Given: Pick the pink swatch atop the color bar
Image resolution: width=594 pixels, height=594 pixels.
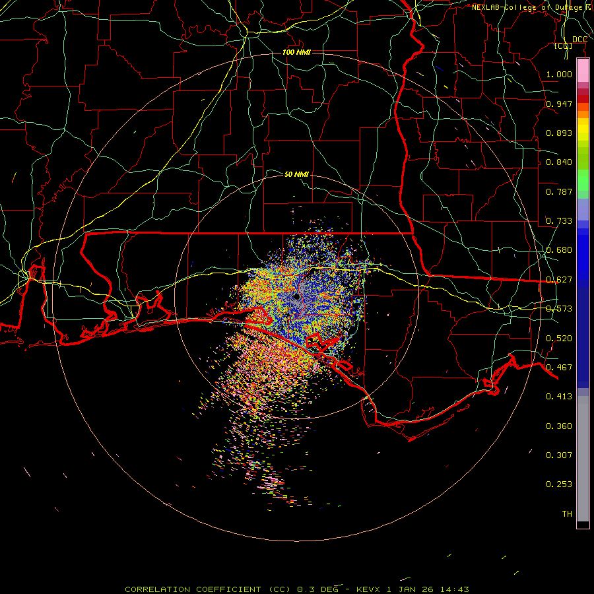Looking at the screenshot, I should [583, 71].
